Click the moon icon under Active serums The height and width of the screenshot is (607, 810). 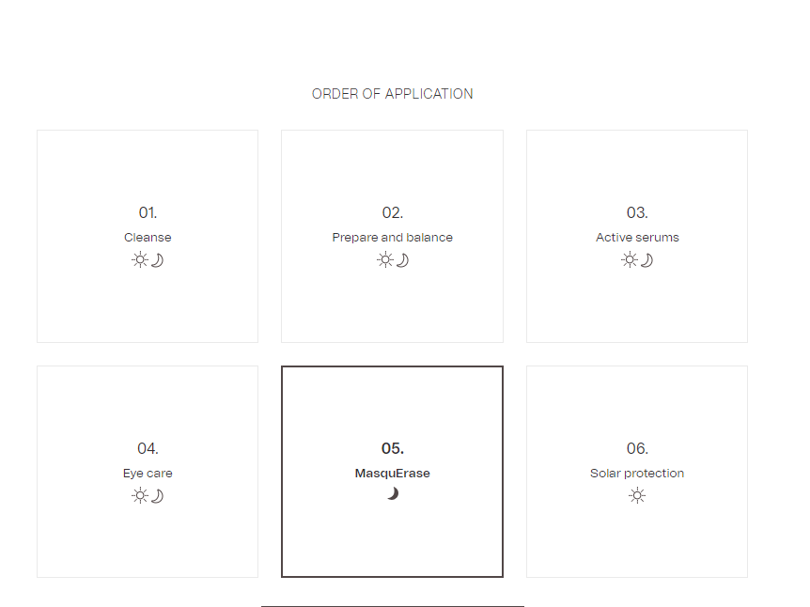click(646, 260)
